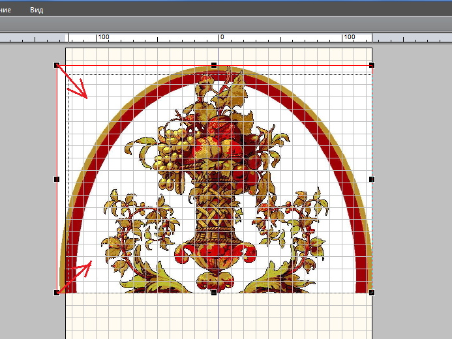Open the Вид menu

[37, 10]
